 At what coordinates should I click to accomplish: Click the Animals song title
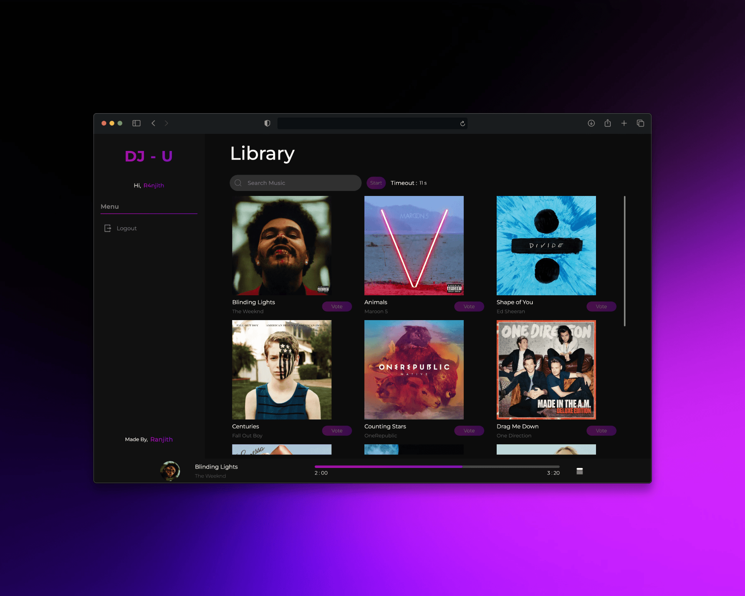tap(376, 302)
